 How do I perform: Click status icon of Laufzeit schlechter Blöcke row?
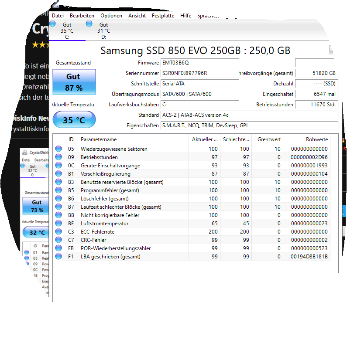pos(58,207)
